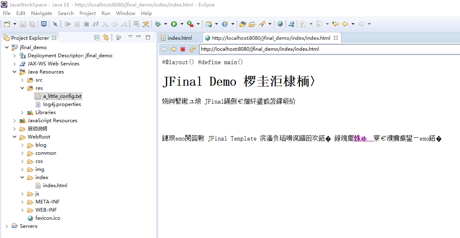
Task: Close the Project Explorer view
Action: click(x=54, y=38)
